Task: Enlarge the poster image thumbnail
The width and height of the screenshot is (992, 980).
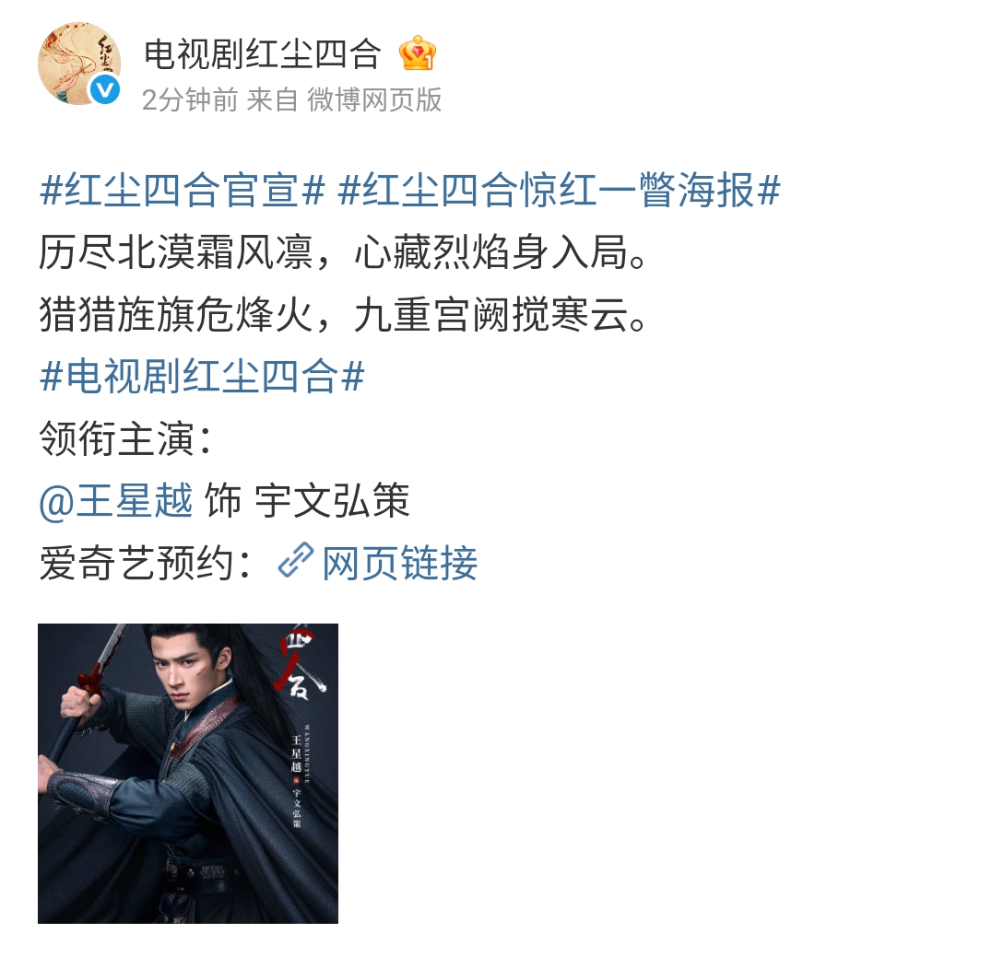Action: pyautogui.click(x=188, y=774)
